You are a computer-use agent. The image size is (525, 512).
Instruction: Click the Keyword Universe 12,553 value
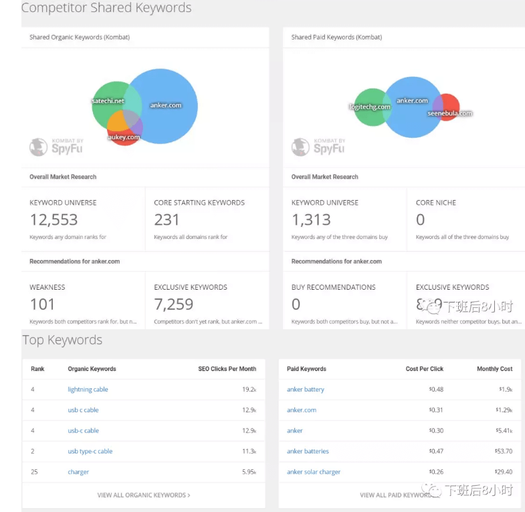coord(54,220)
